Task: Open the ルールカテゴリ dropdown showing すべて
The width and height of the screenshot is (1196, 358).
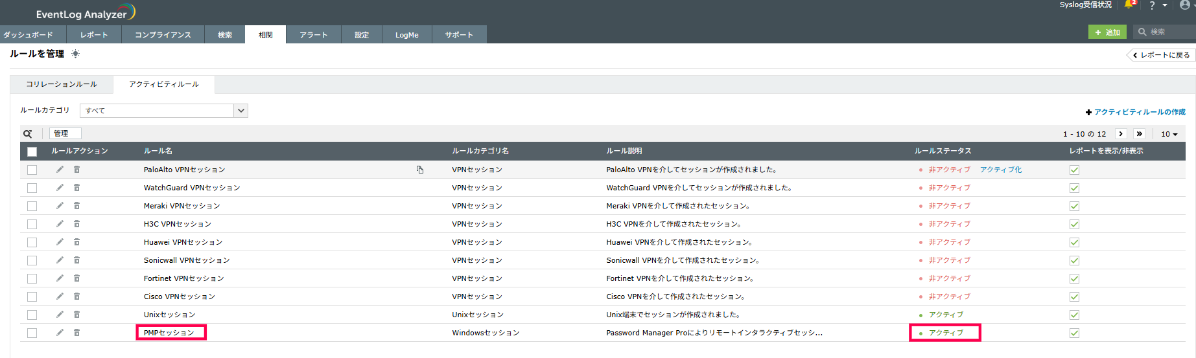Action: [x=164, y=111]
